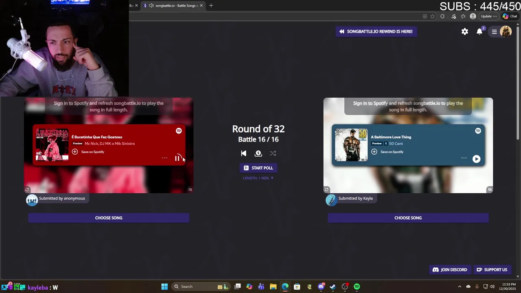This screenshot has width=521, height=293.
Task: Play the A Baltimore Love Thing preview
Action: point(476,159)
